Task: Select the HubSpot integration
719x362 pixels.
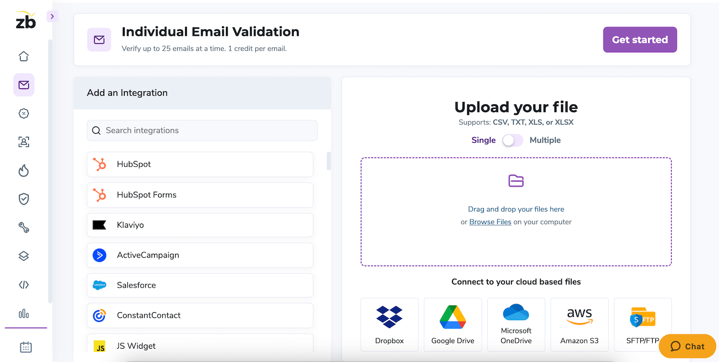Action: [x=200, y=164]
